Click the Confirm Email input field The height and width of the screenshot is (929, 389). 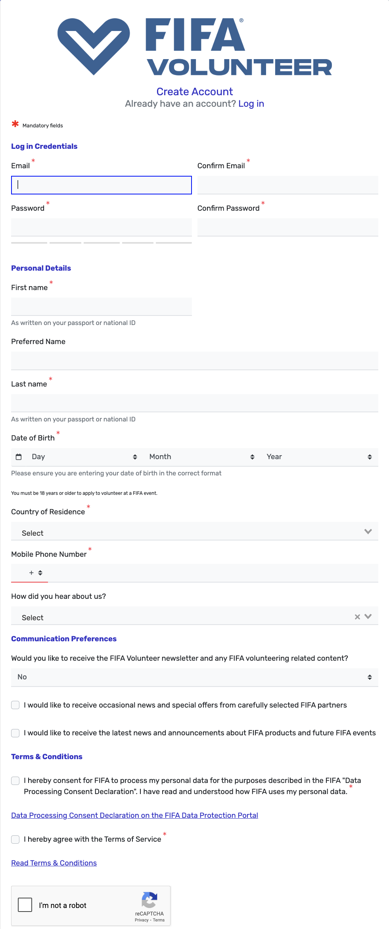click(287, 185)
